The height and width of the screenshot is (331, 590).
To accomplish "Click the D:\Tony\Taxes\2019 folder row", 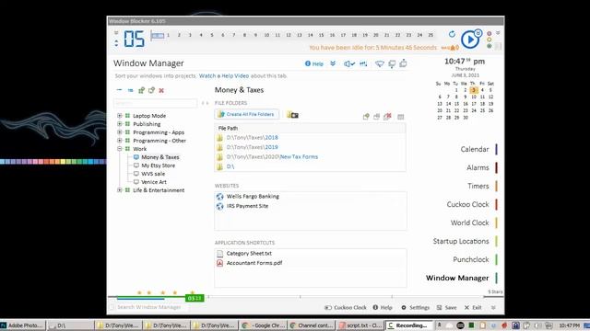I will [310, 147].
